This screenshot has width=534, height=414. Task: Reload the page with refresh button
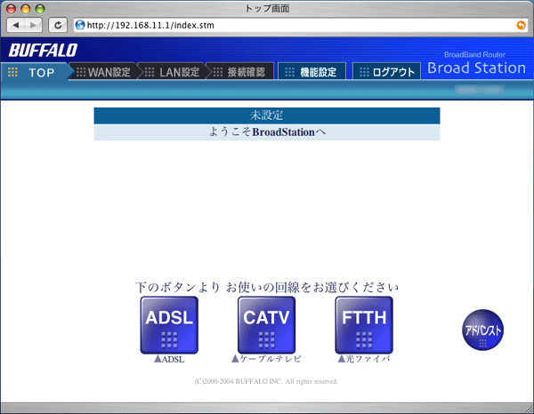[58, 25]
